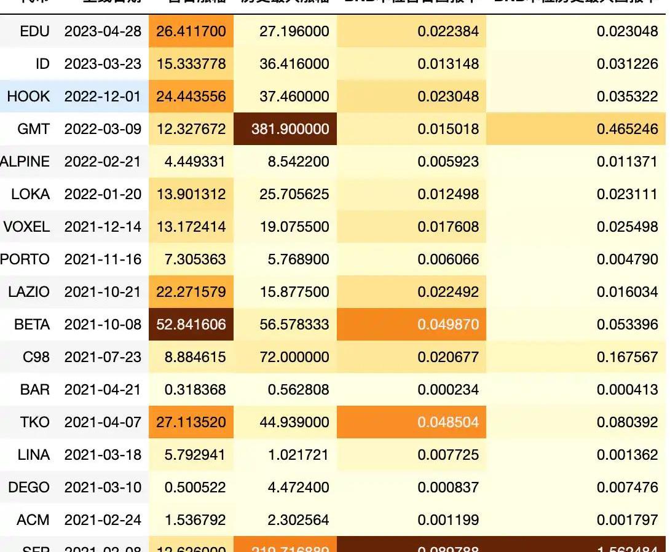Click the date 2023-03-23
This screenshot has height=552, width=670.
coord(103,64)
